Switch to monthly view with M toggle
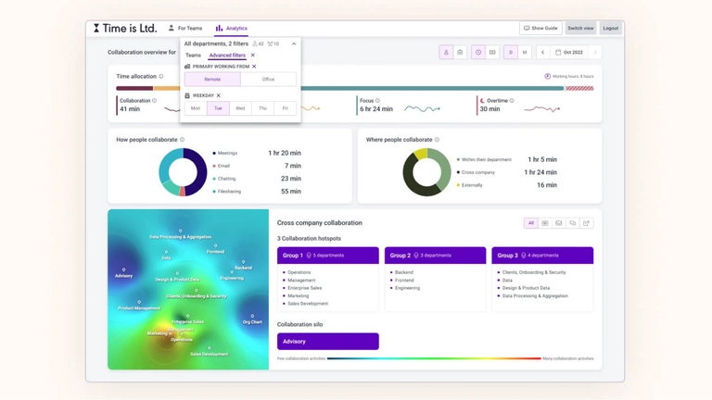 point(525,53)
